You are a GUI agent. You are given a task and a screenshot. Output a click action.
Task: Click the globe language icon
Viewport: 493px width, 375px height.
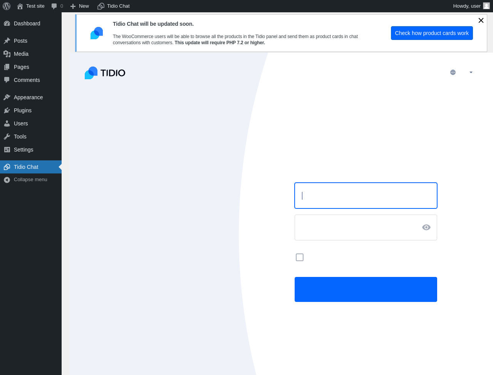click(x=453, y=72)
